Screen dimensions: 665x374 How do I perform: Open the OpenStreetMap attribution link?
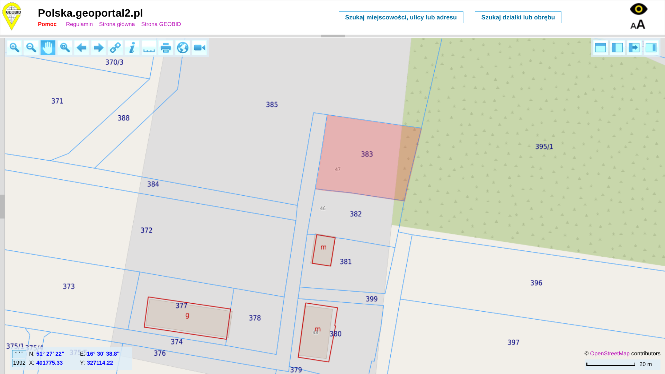(x=610, y=354)
